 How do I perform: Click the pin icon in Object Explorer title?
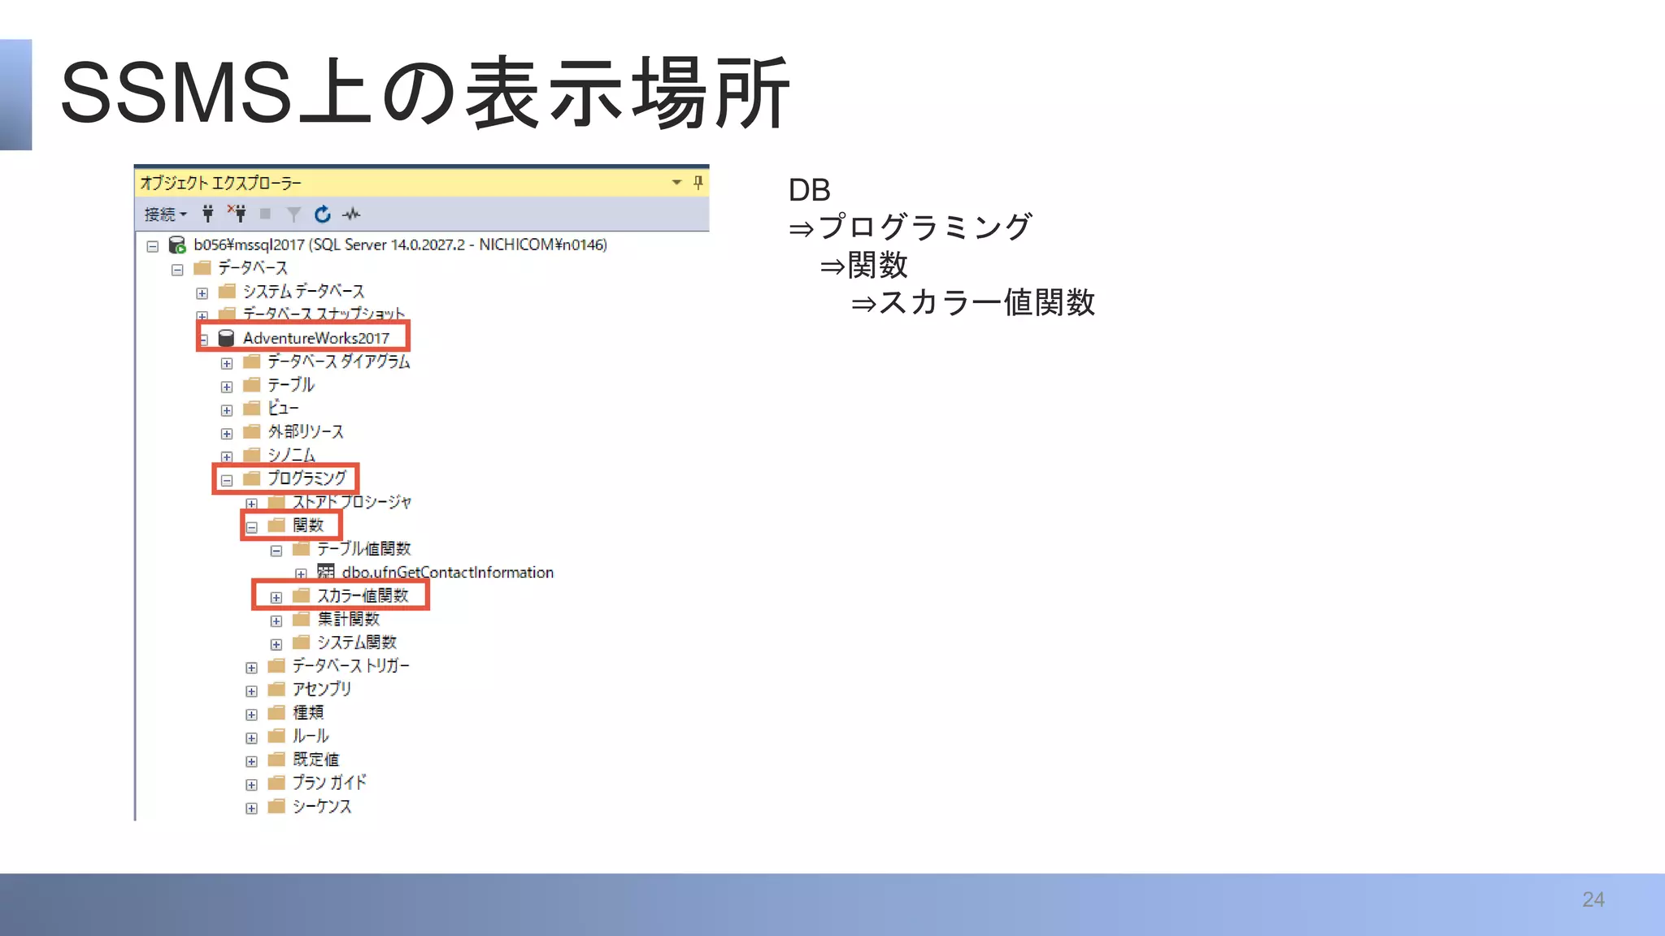click(x=698, y=182)
